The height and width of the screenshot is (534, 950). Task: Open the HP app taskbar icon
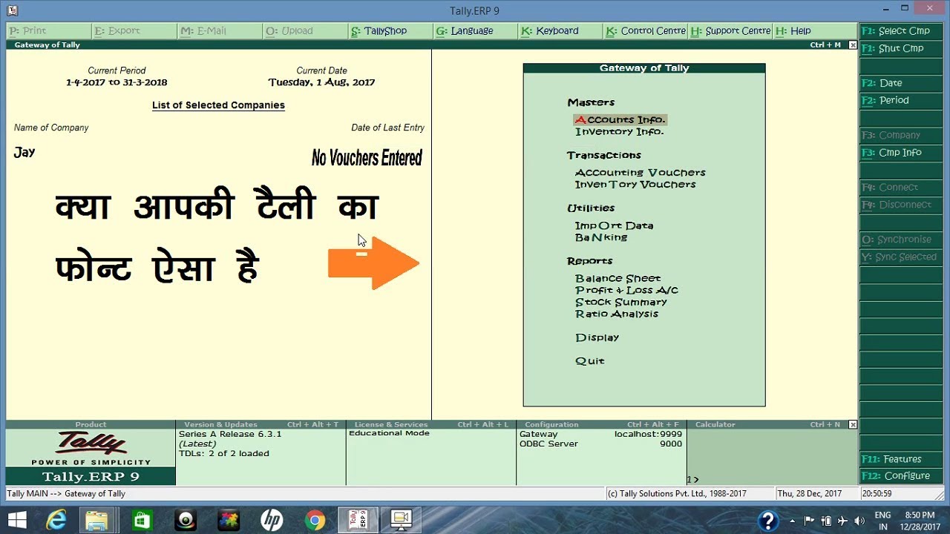point(272,520)
